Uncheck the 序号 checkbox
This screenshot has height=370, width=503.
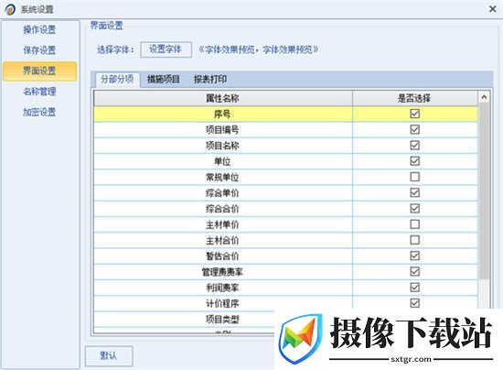click(414, 114)
